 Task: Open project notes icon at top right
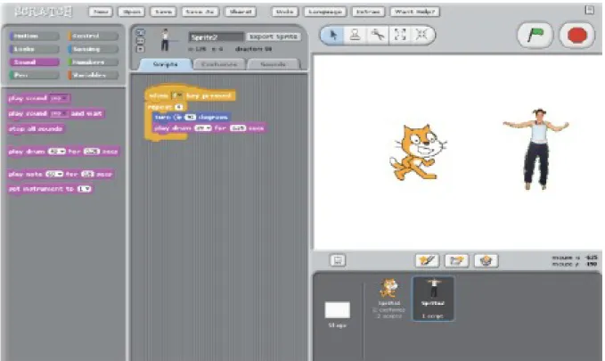589,10
